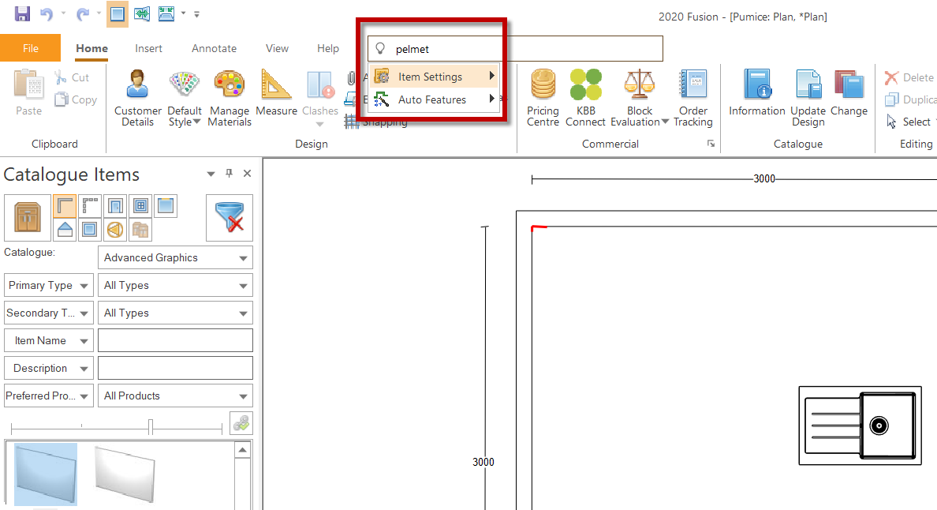937x510 pixels.
Task: Click the dotted corner linear items icon
Action: pos(90,206)
